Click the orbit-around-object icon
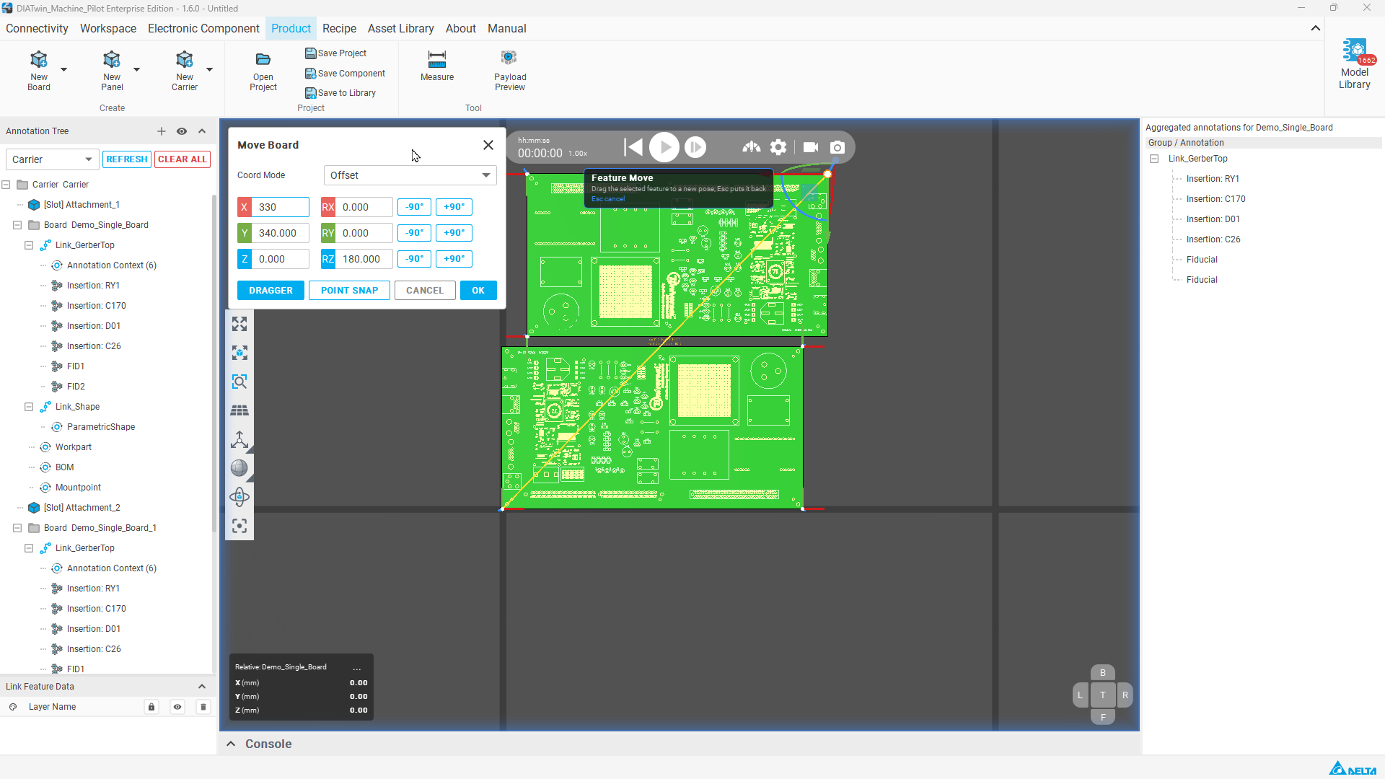Image resolution: width=1385 pixels, height=779 pixels. (x=239, y=497)
